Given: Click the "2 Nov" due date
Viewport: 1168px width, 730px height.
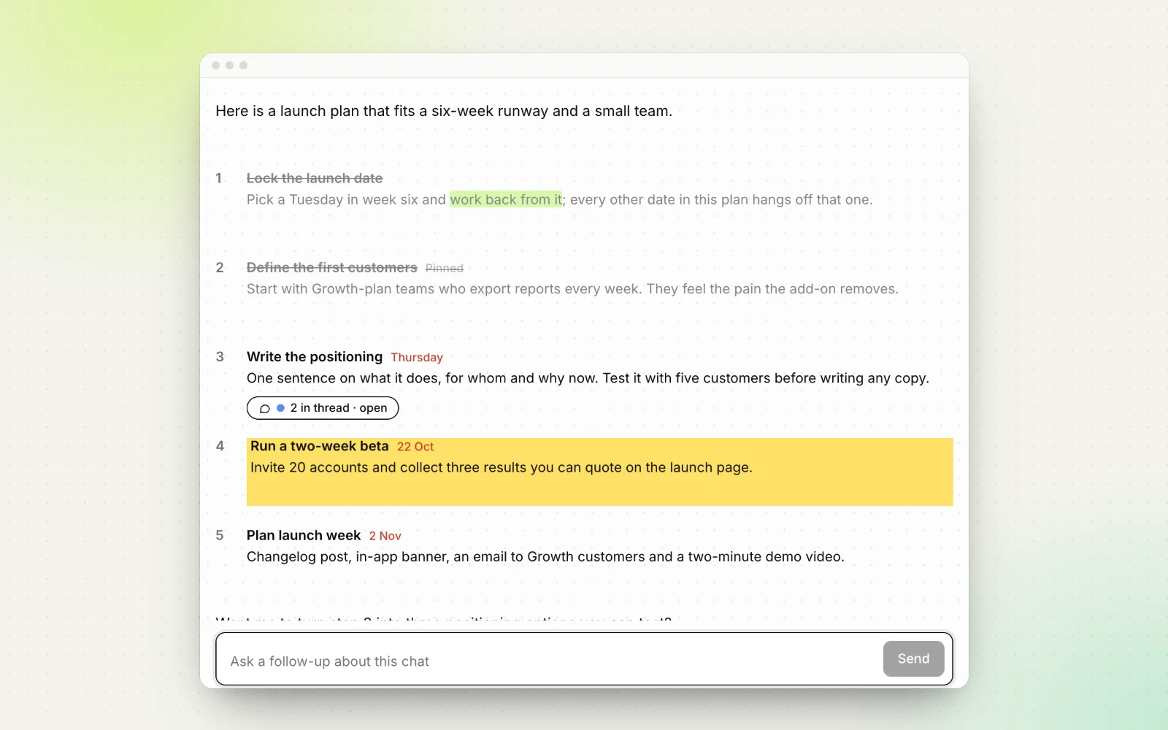Looking at the screenshot, I should point(385,536).
